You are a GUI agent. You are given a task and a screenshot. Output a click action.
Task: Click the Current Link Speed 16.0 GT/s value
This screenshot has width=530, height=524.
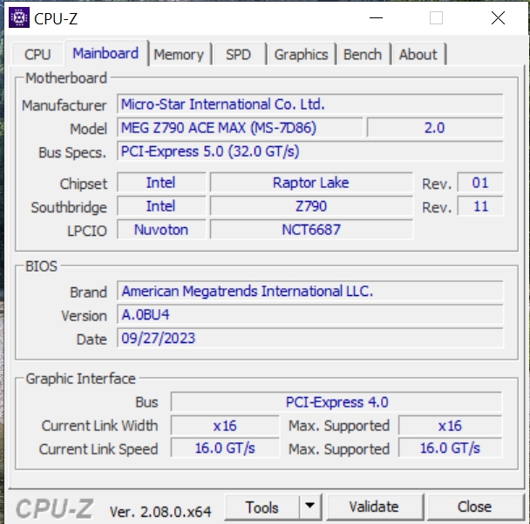coord(225,448)
